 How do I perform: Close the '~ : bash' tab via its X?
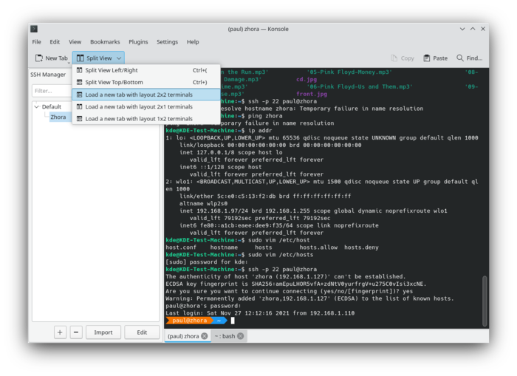point(241,336)
